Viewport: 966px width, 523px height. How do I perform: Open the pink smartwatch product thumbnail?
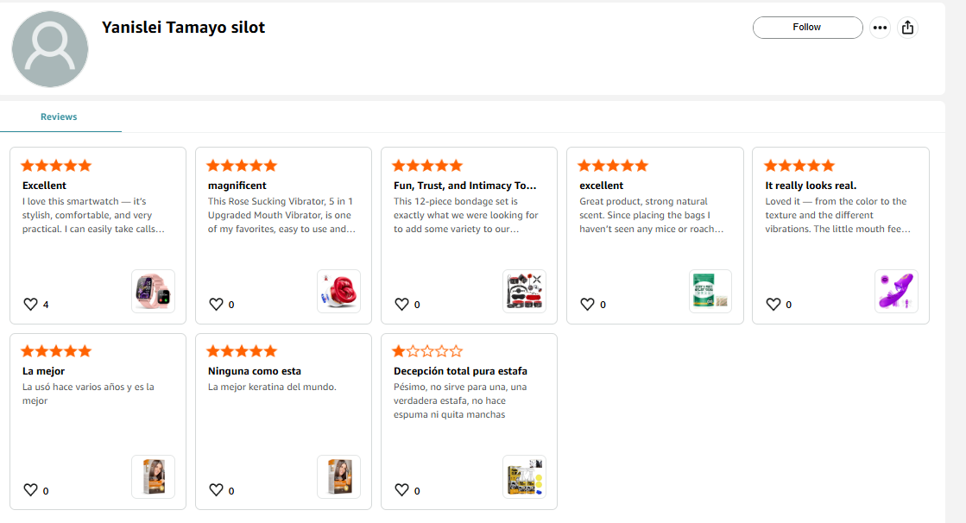click(x=153, y=292)
